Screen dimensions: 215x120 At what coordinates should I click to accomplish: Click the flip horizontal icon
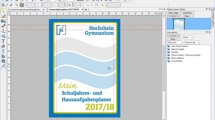coord(88,5)
